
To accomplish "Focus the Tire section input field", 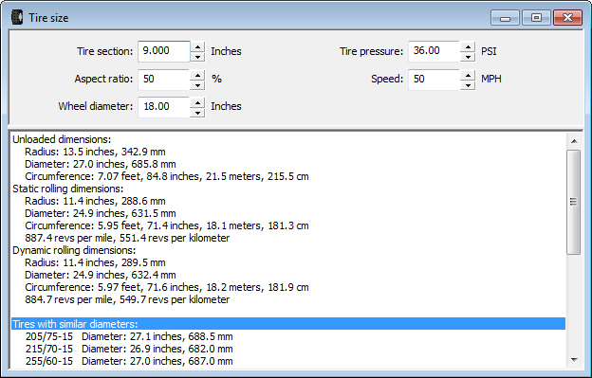I will [164, 51].
